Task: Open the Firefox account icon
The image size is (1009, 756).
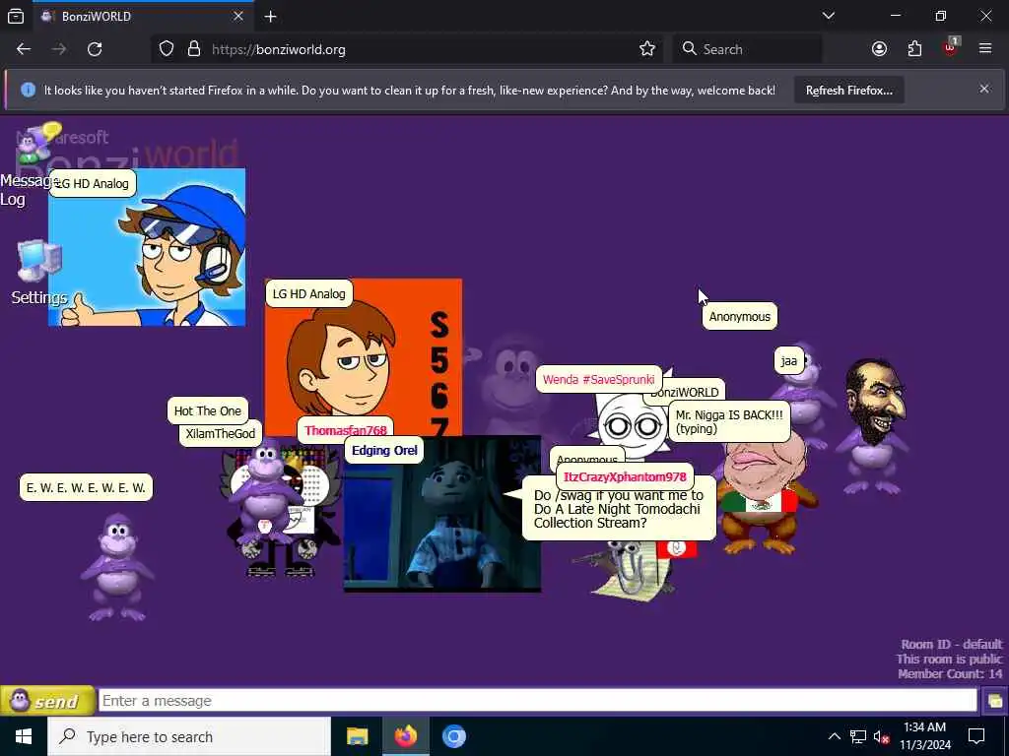Action: [879, 49]
